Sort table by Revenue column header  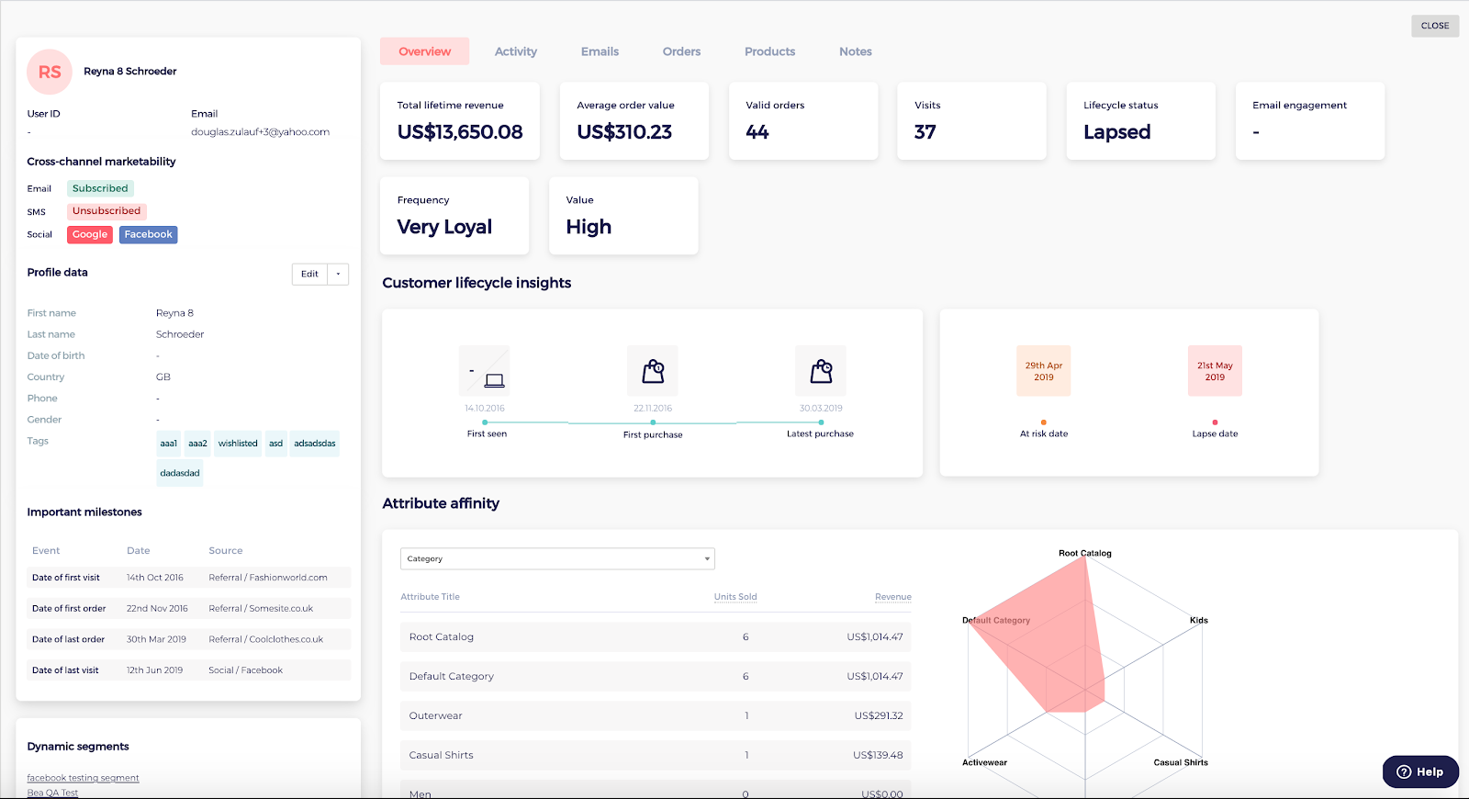pos(893,597)
